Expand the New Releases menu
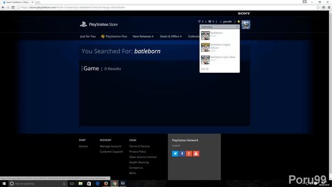 click(143, 36)
